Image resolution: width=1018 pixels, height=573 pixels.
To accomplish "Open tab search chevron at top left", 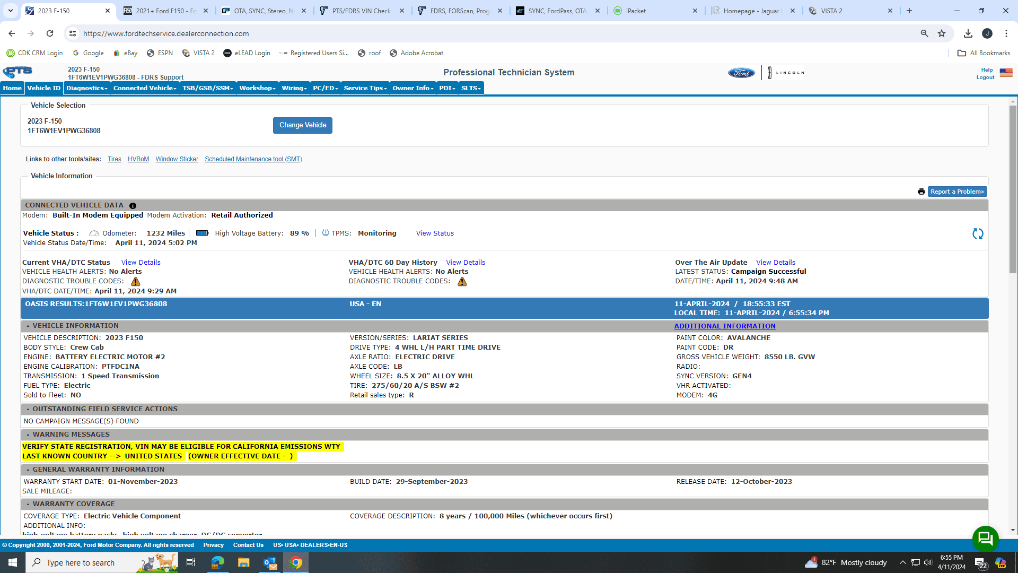I will point(11,11).
